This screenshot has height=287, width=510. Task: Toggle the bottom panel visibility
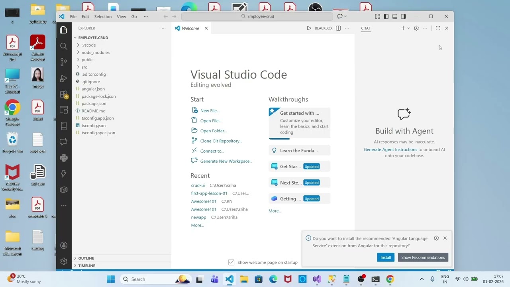click(395, 16)
